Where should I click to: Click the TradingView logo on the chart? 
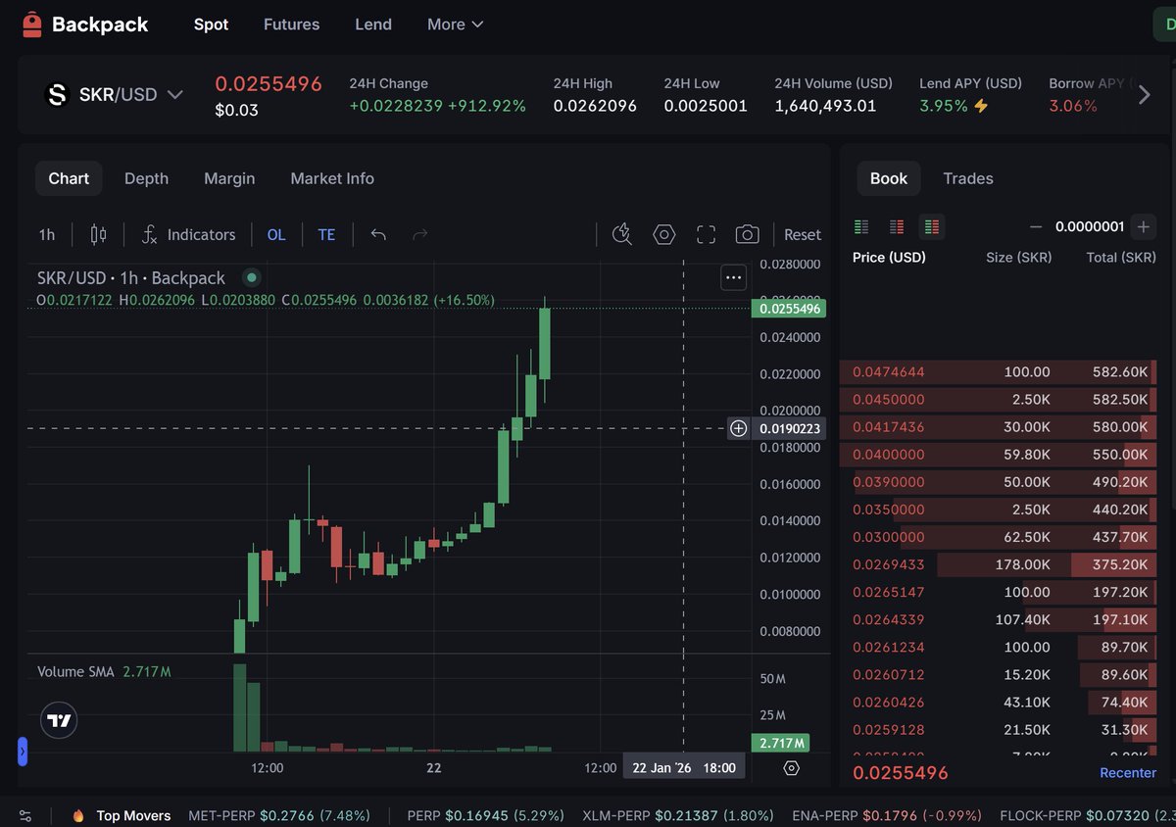[x=60, y=720]
